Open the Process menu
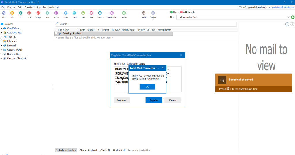The image size is (295, 155). (x=11, y=7)
